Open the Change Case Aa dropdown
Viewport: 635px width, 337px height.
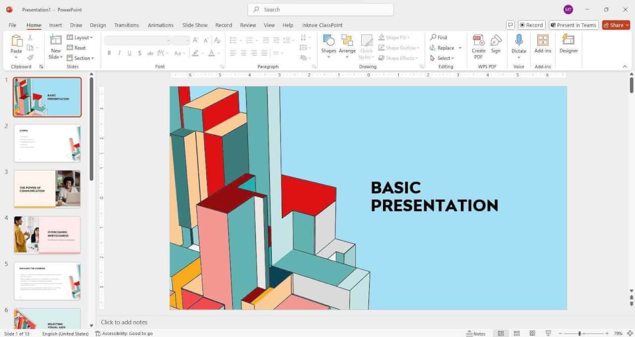click(x=180, y=53)
